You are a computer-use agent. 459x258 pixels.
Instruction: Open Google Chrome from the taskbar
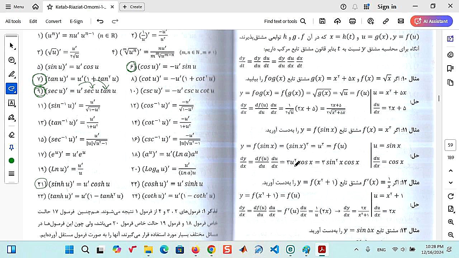tap(211, 249)
